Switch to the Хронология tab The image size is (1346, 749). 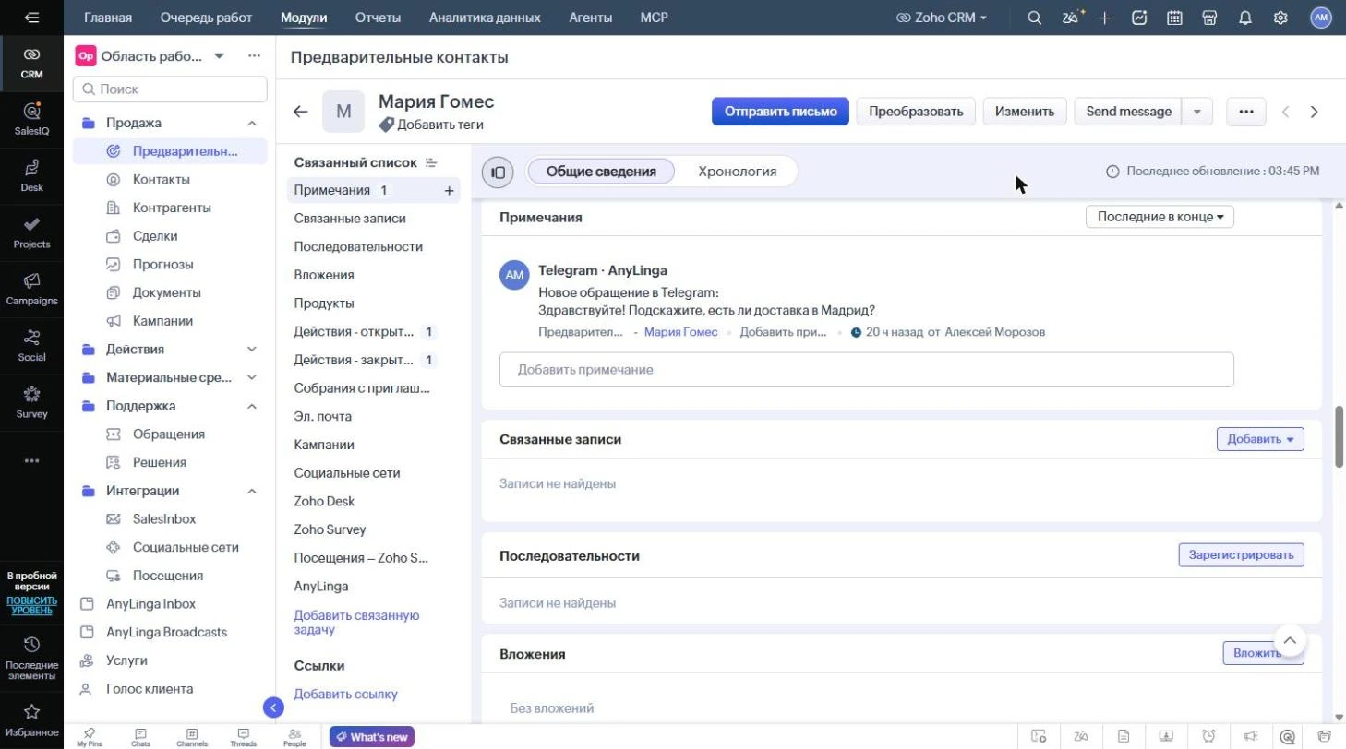(737, 172)
